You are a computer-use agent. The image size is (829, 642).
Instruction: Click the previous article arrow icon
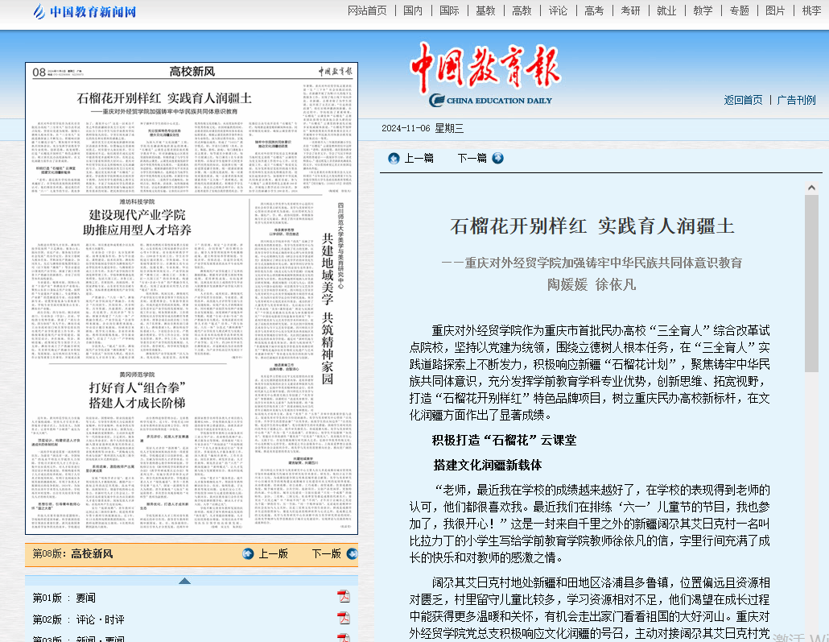[394, 158]
